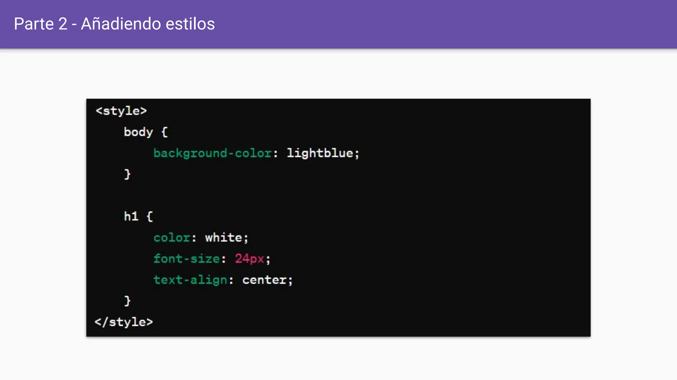The height and width of the screenshot is (380, 677).
Task: Click the word 'estilos' in the header
Action: tap(190, 24)
